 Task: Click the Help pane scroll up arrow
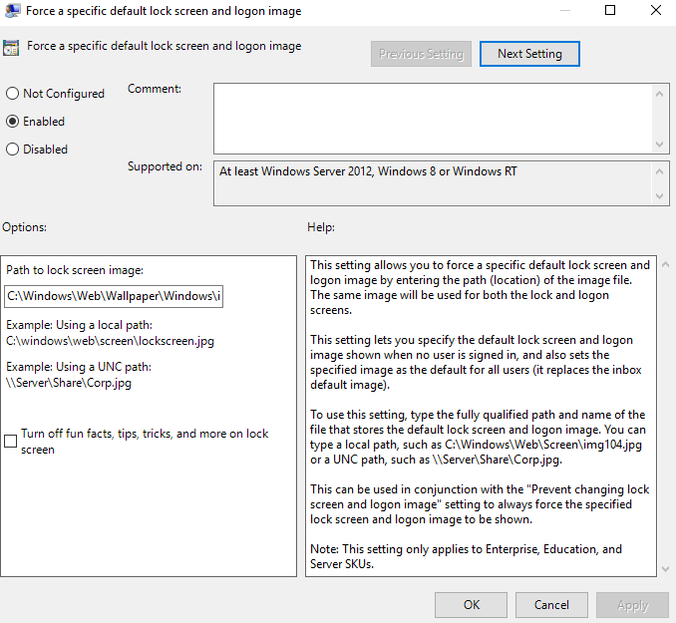pos(666,264)
